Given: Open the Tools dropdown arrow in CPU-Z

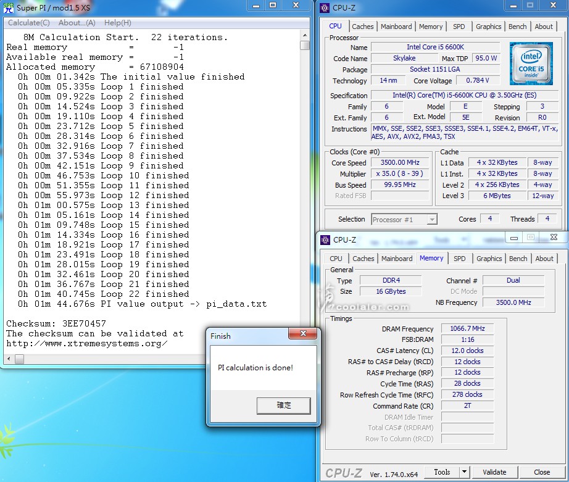Looking at the screenshot, I should pyautogui.click(x=464, y=472).
